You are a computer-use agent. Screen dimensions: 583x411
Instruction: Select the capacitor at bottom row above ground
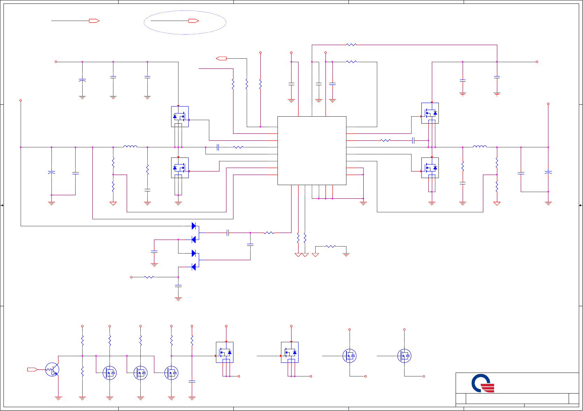click(192, 382)
